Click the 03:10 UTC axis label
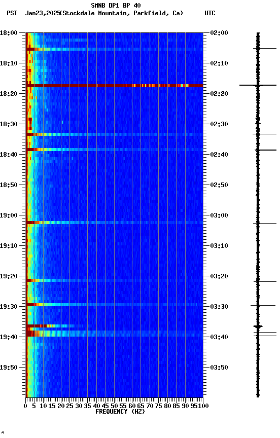Image resolution: width=280 pixels, height=438 pixels. (219, 246)
